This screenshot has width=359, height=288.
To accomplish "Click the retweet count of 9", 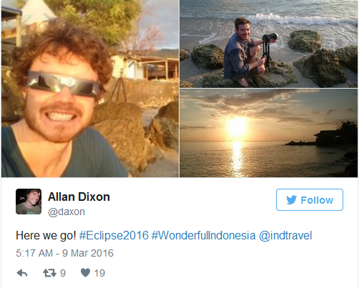I will pyautogui.click(x=63, y=273).
